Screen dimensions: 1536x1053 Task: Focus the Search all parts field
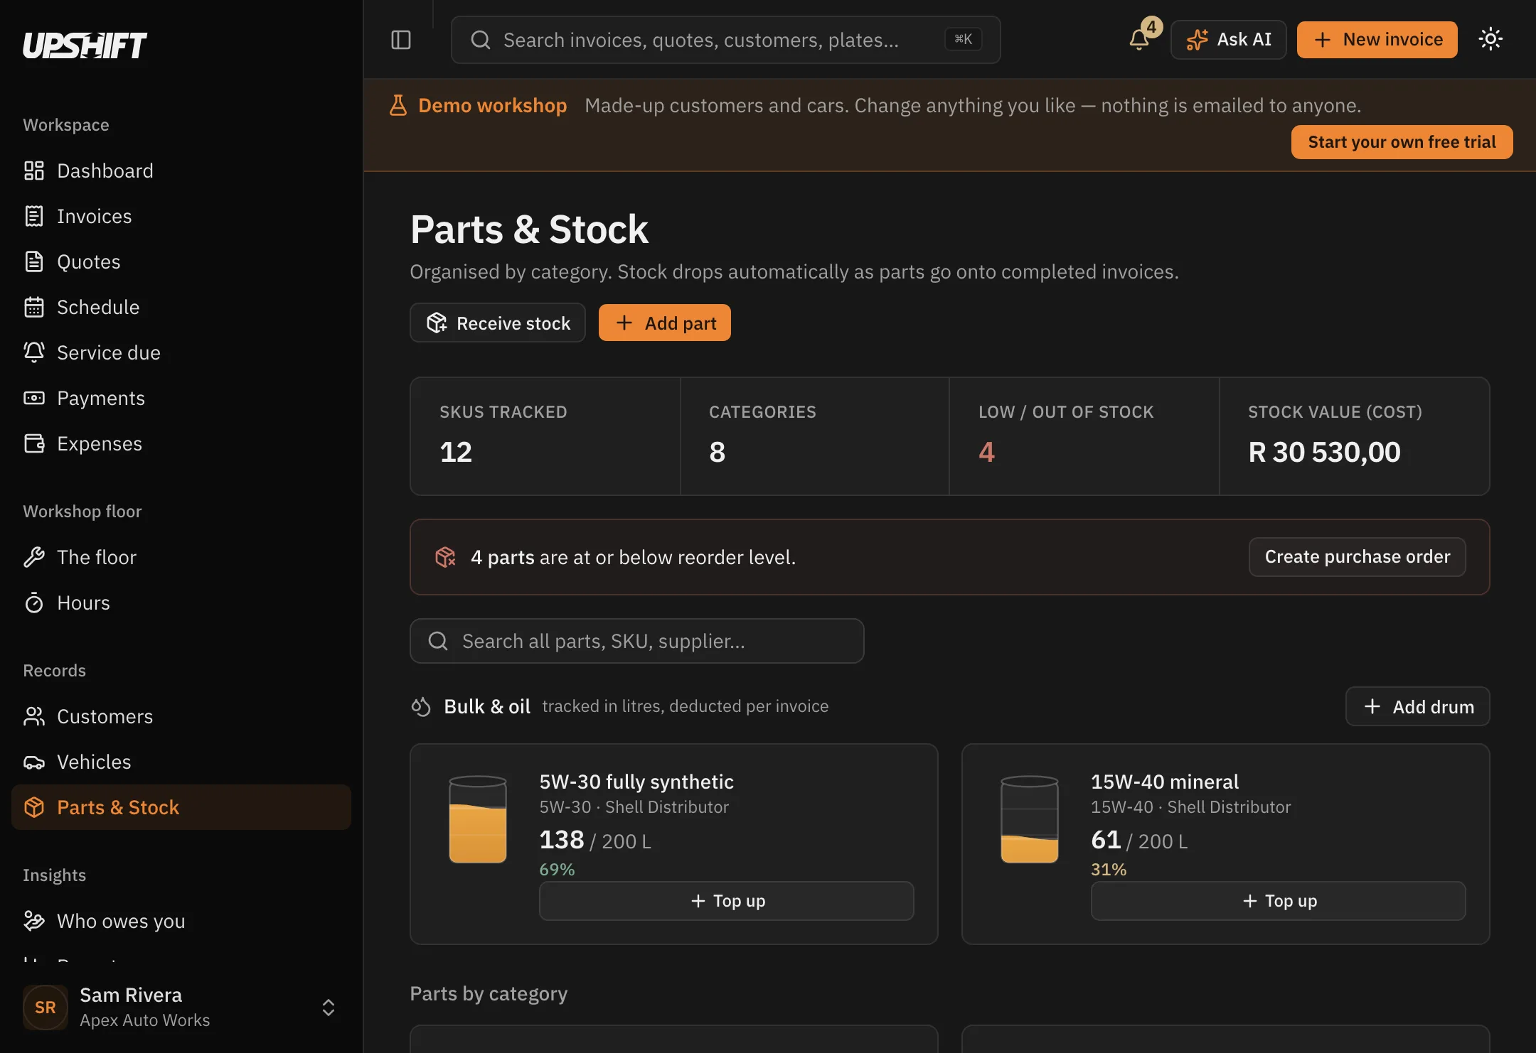(637, 641)
